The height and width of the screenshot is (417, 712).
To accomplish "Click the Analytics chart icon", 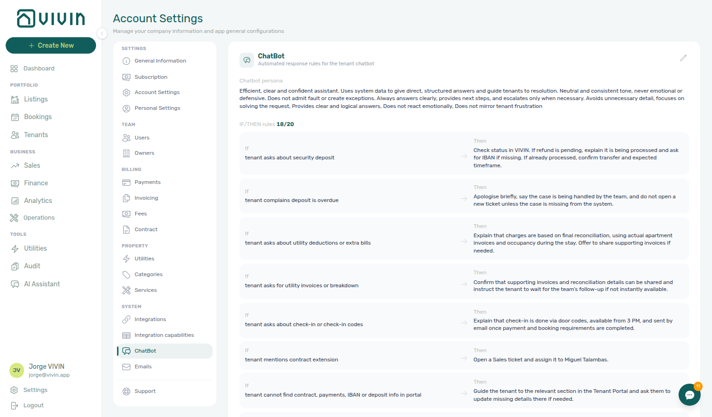I will click(15, 201).
